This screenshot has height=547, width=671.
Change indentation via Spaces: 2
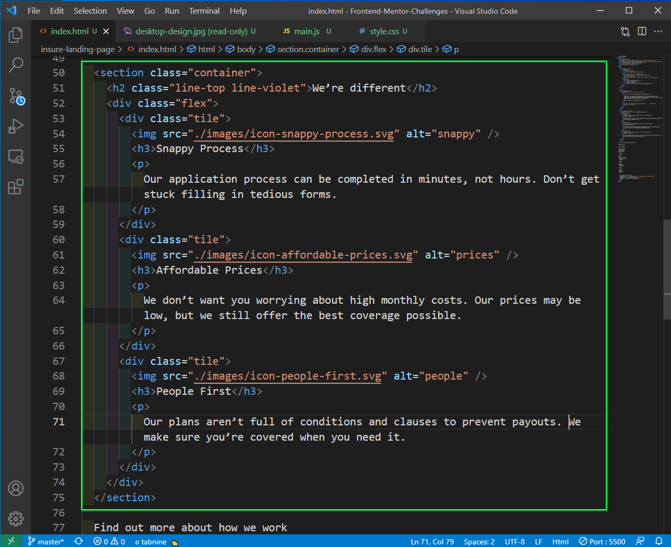click(x=479, y=541)
